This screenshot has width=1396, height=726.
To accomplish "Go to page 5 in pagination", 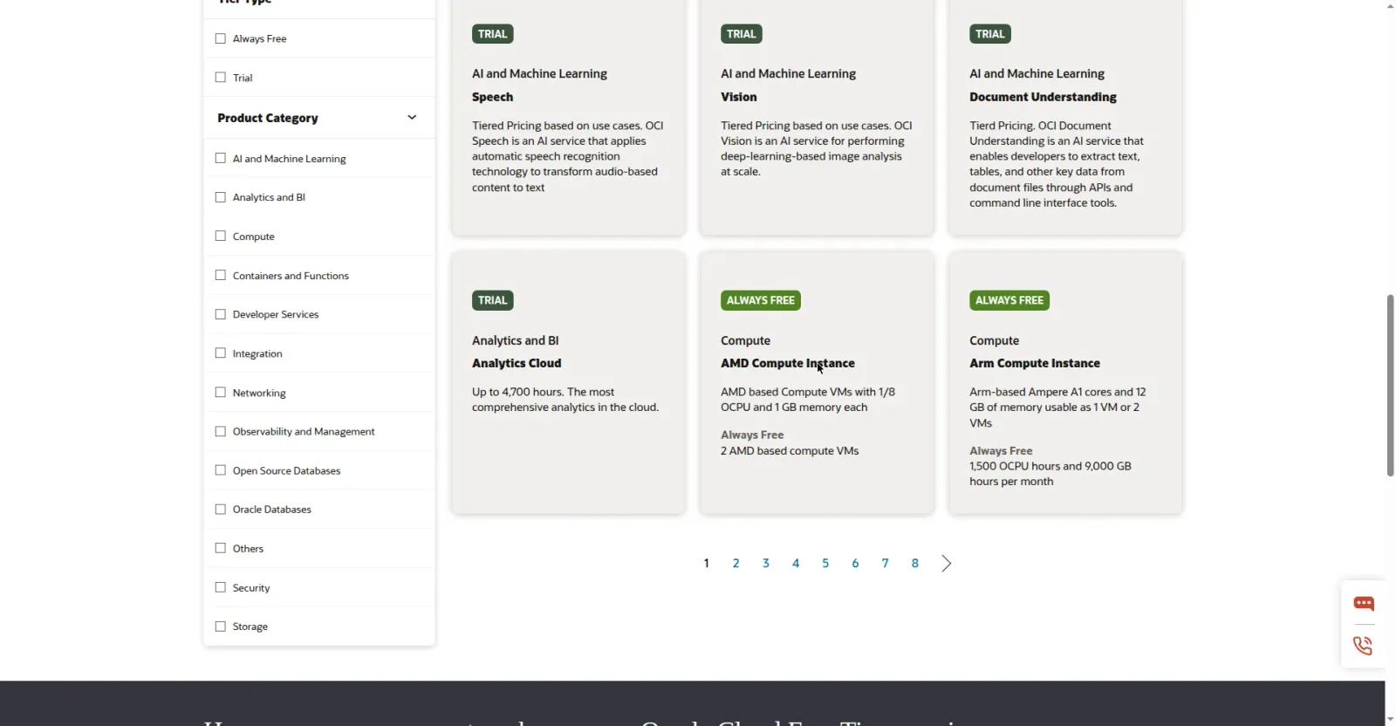I will coord(825,564).
